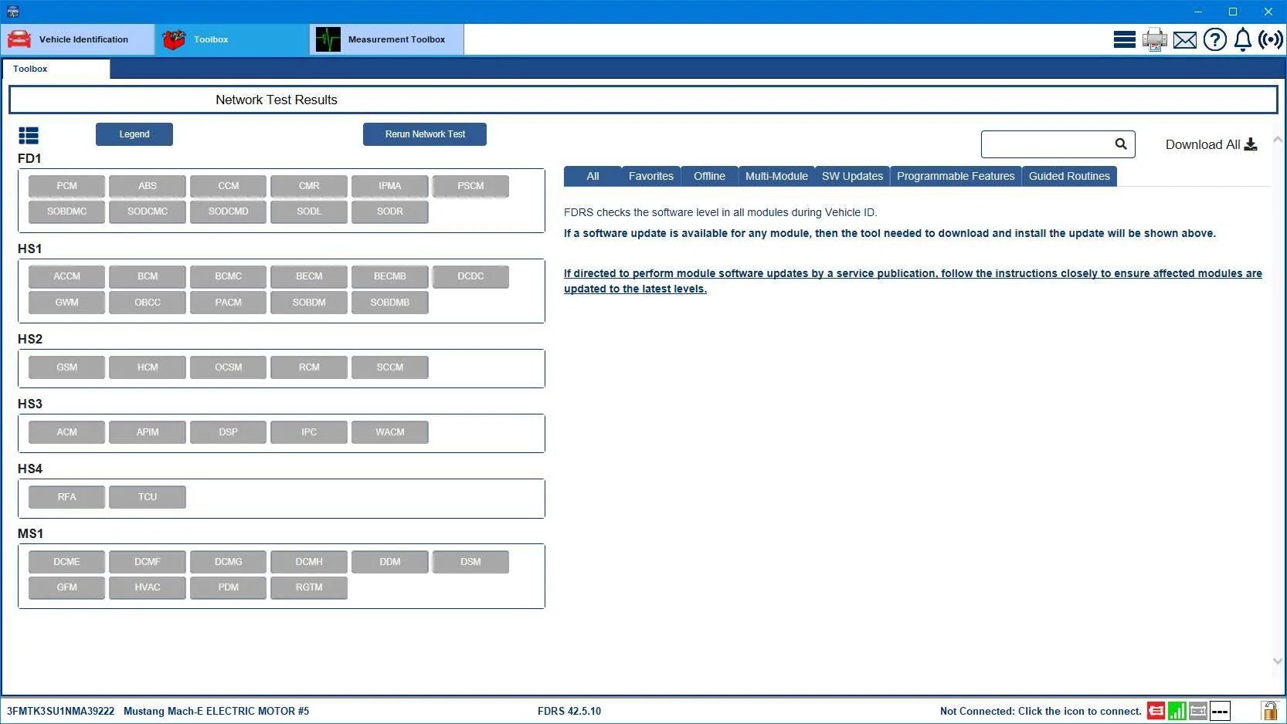Click the Not Connected status message
The height and width of the screenshot is (724, 1287).
[x=1041, y=711]
